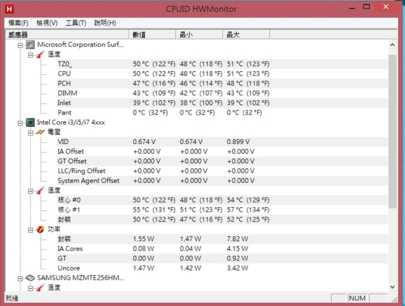The height and width of the screenshot is (306, 405).
Task: Select the IA Cores power row
Action: pos(222,249)
